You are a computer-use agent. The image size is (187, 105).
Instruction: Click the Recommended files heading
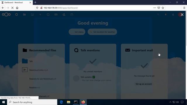tap(43, 50)
